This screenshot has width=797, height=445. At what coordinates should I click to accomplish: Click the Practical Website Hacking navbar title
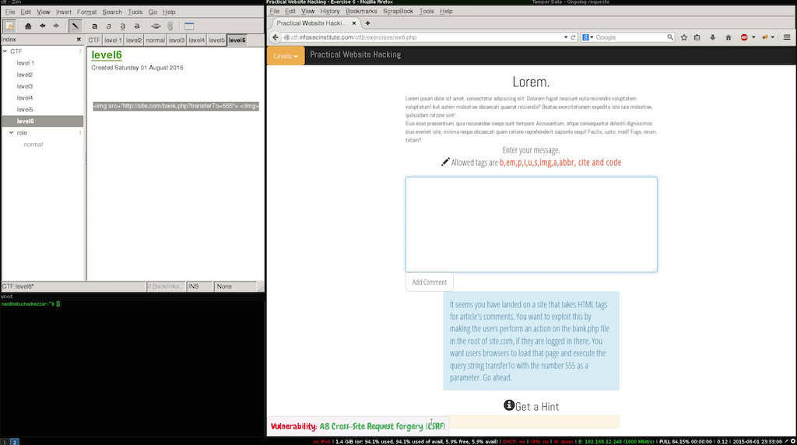pyautogui.click(x=355, y=54)
